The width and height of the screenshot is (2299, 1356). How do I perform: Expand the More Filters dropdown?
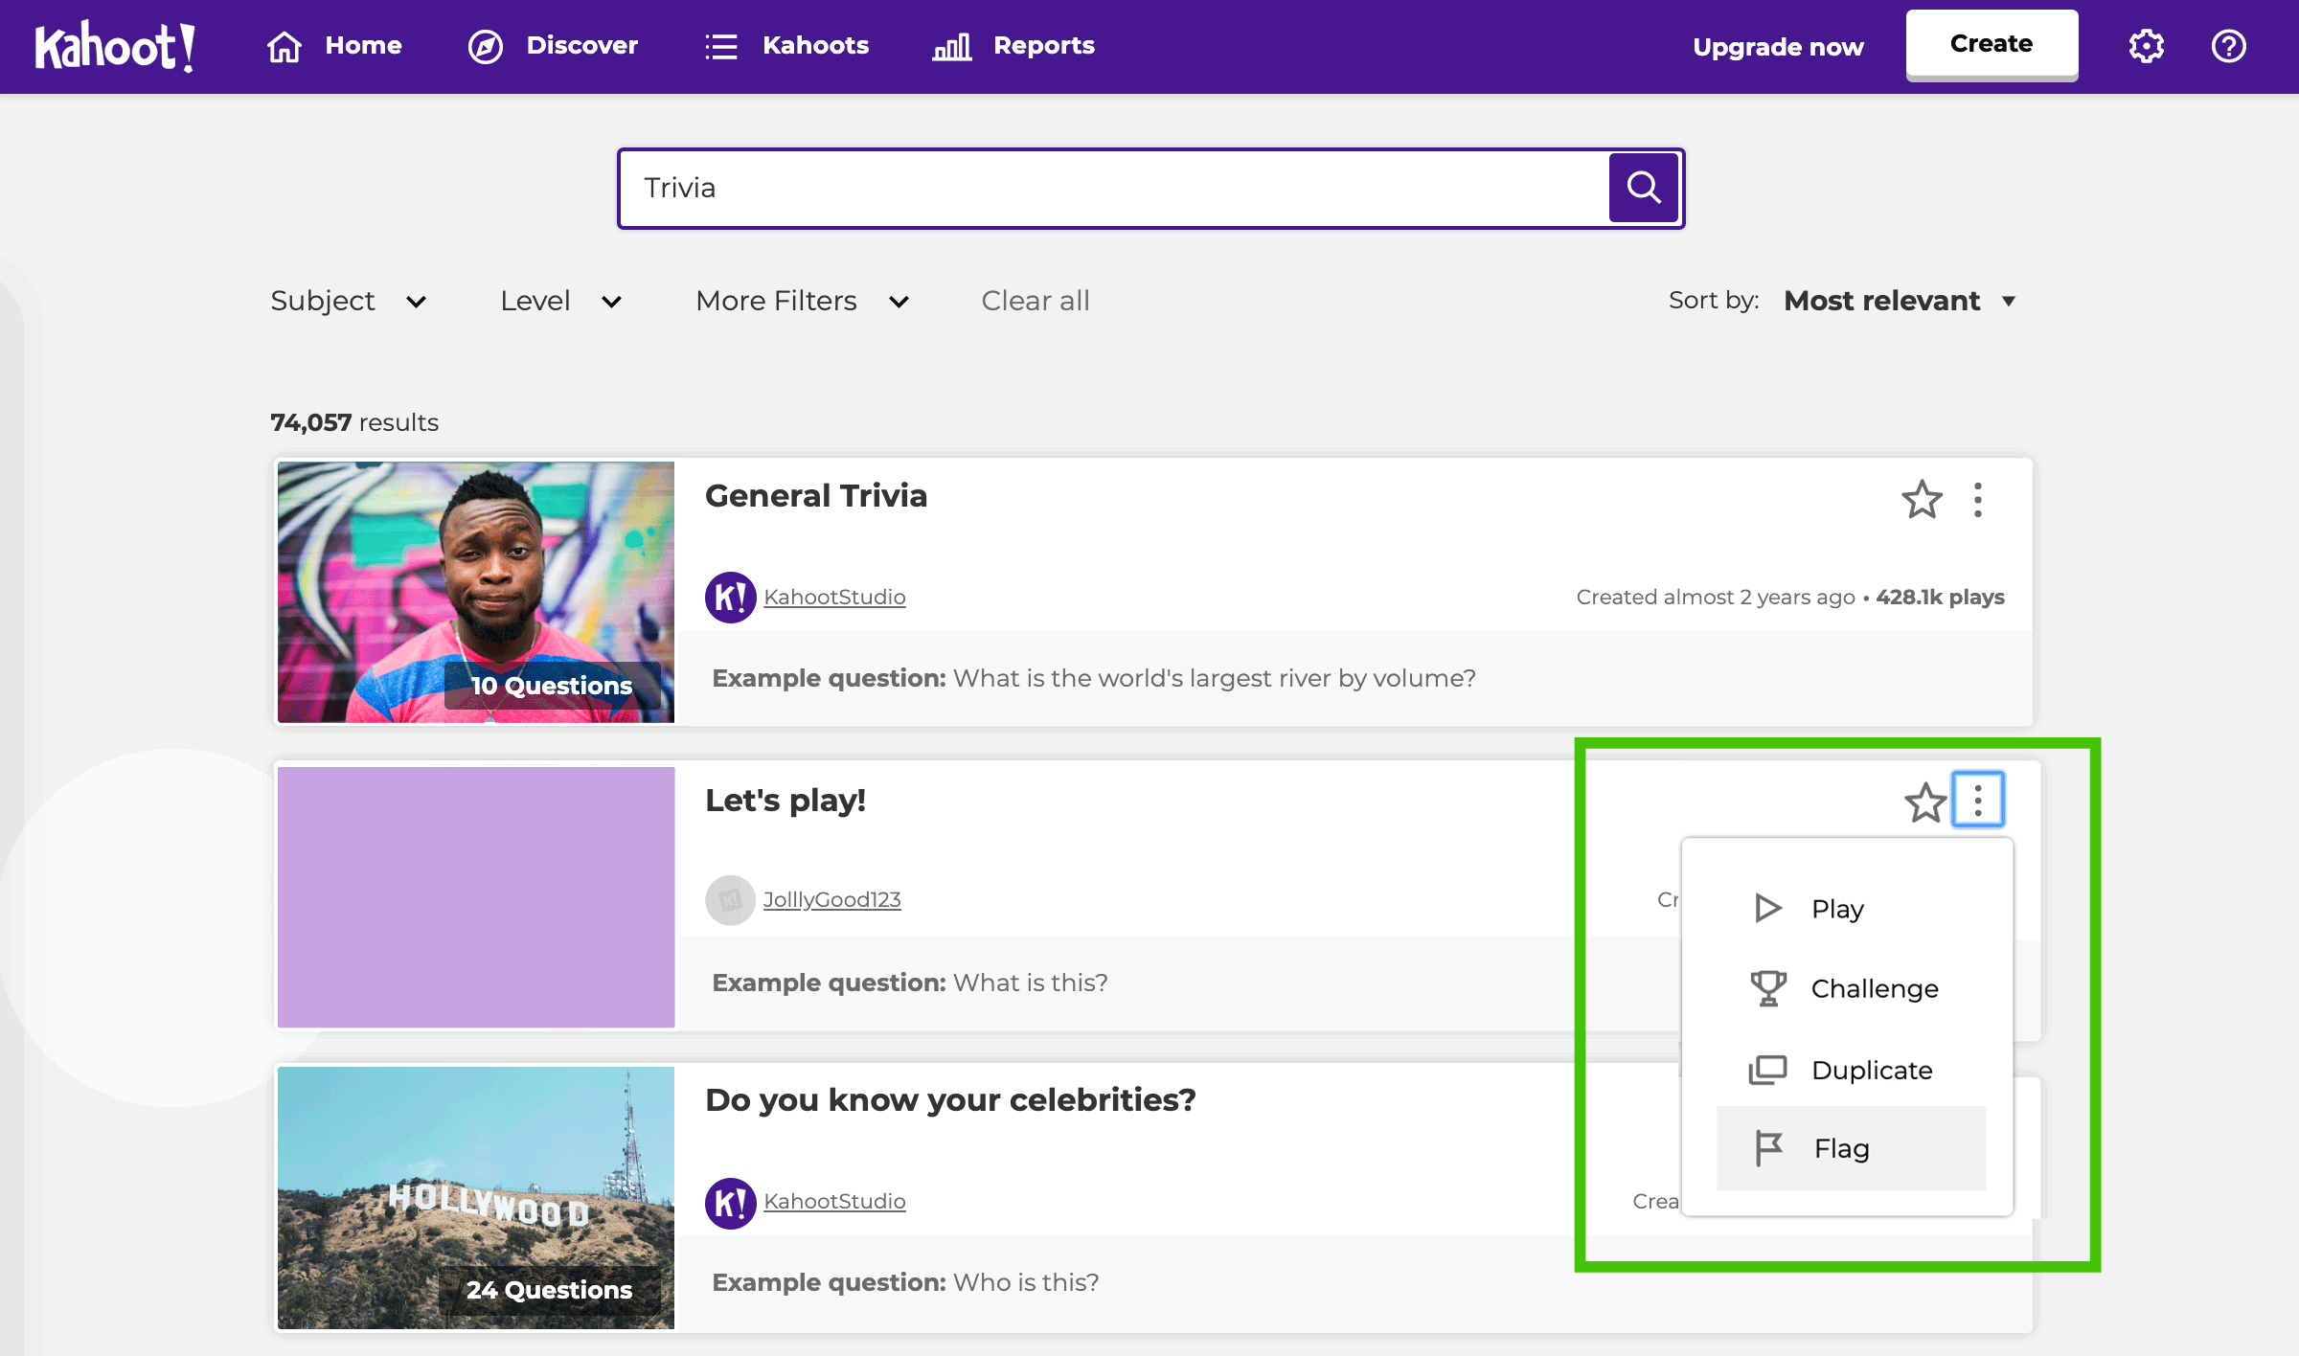click(803, 301)
